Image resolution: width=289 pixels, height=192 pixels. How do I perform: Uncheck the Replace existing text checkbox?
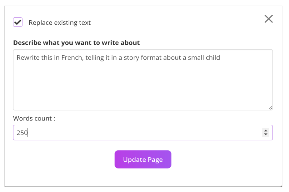click(x=18, y=22)
